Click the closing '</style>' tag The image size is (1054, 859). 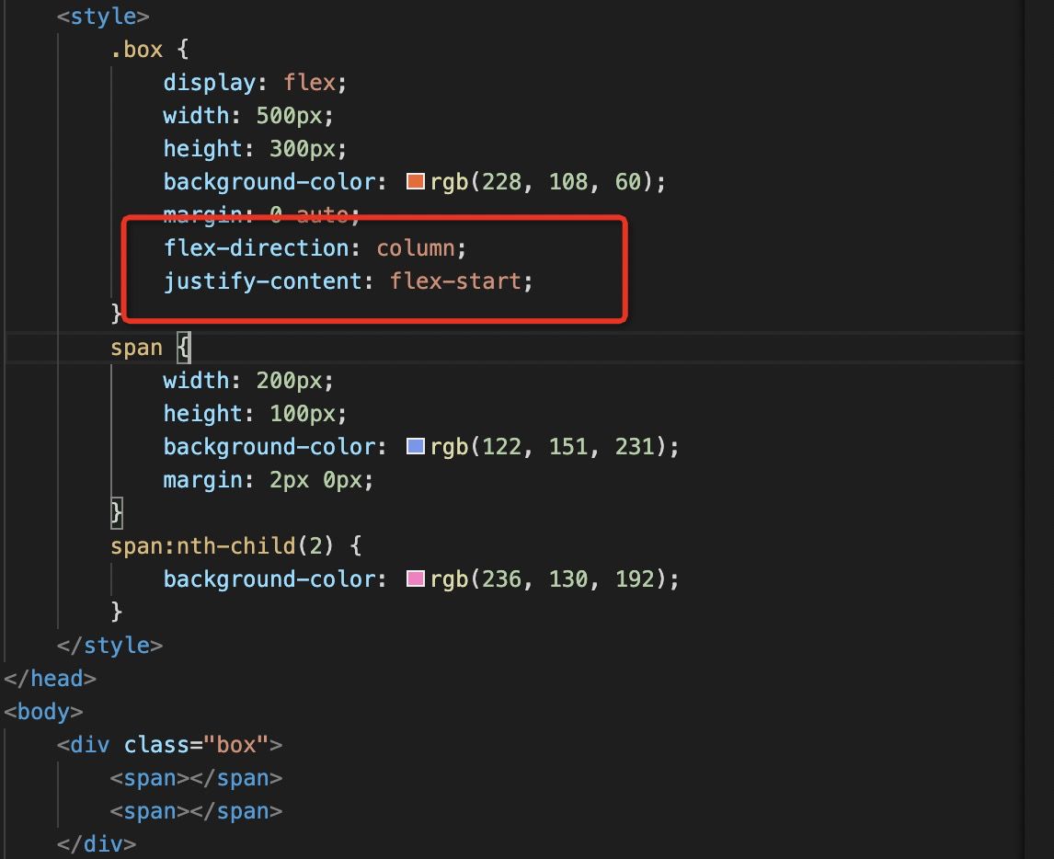109,646
